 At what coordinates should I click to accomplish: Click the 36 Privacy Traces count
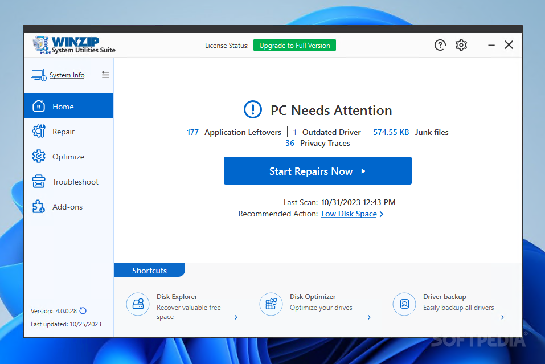point(290,143)
